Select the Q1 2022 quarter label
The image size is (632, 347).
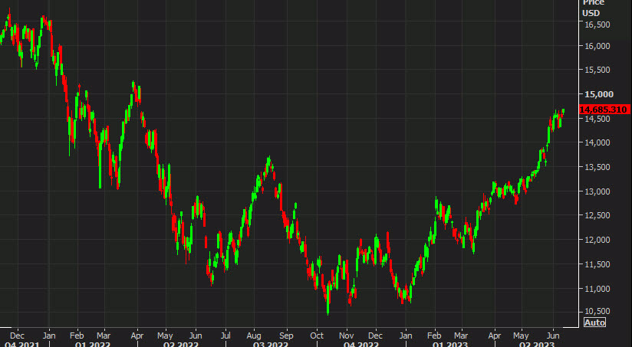click(x=93, y=344)
